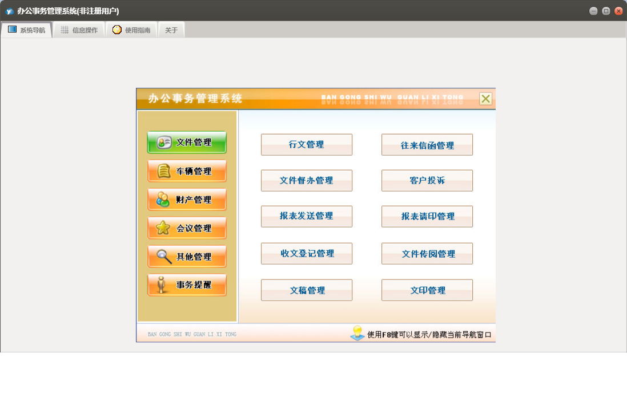Open the 客户投诉 module

point(427,181)
